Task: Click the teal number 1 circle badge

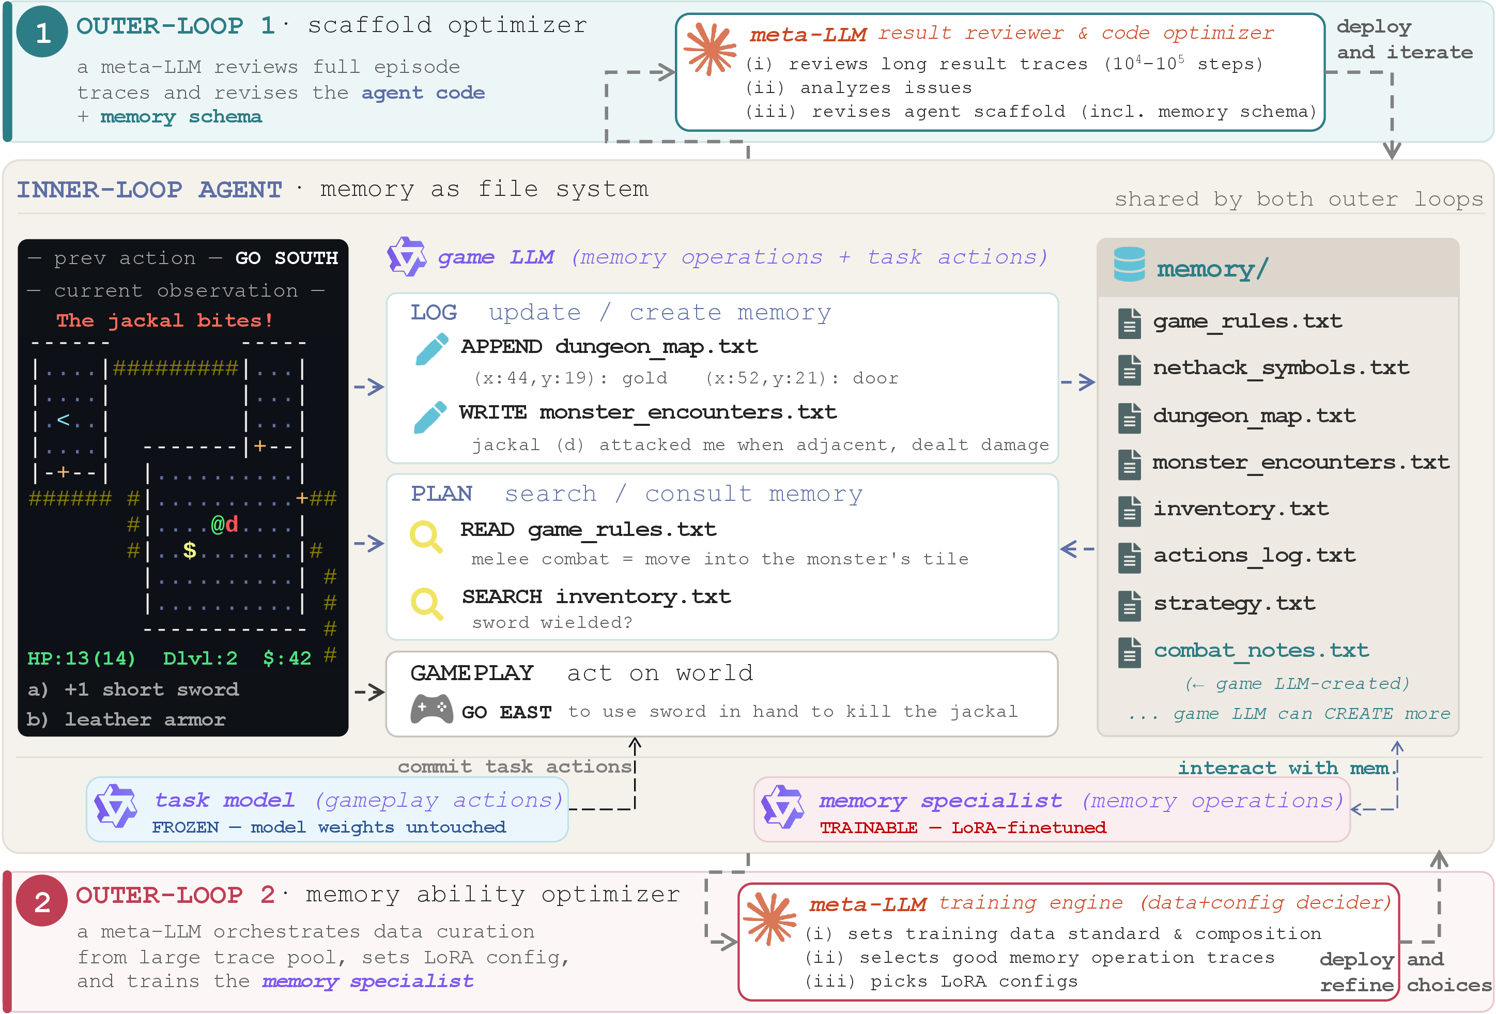Action: (x=42, y=32)
